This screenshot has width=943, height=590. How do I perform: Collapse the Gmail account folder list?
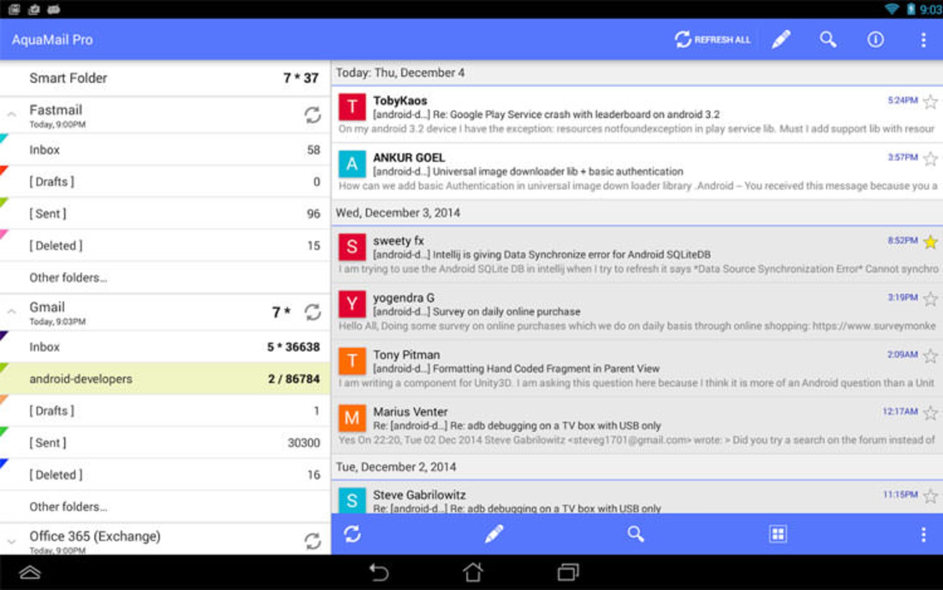coord(12,312)
